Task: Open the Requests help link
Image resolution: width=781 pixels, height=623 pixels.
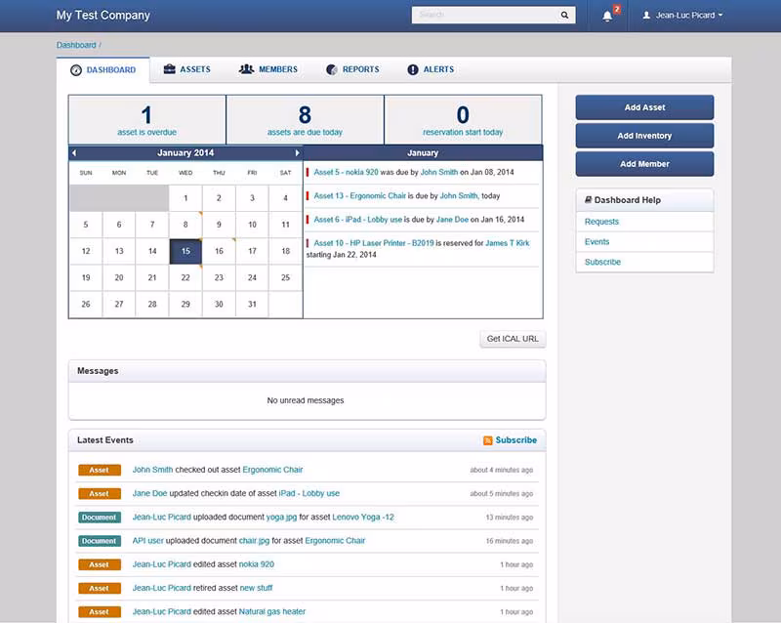Action: pyautogui.click(x=601, y=222)
